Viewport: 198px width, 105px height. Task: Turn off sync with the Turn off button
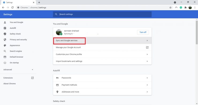pyautogui.click(x=143, y=32)
